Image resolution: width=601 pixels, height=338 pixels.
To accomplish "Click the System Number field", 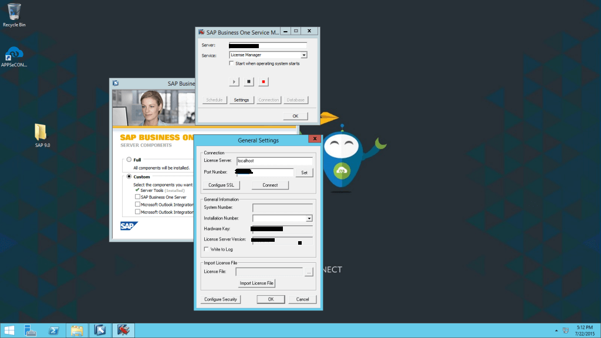I will point(282,208).
